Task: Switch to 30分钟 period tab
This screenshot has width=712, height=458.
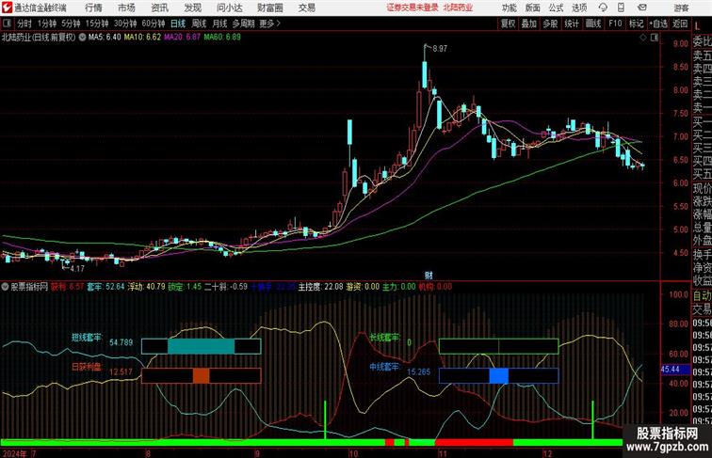Action: [125, 24]
